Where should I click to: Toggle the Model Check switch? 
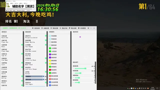46,63
